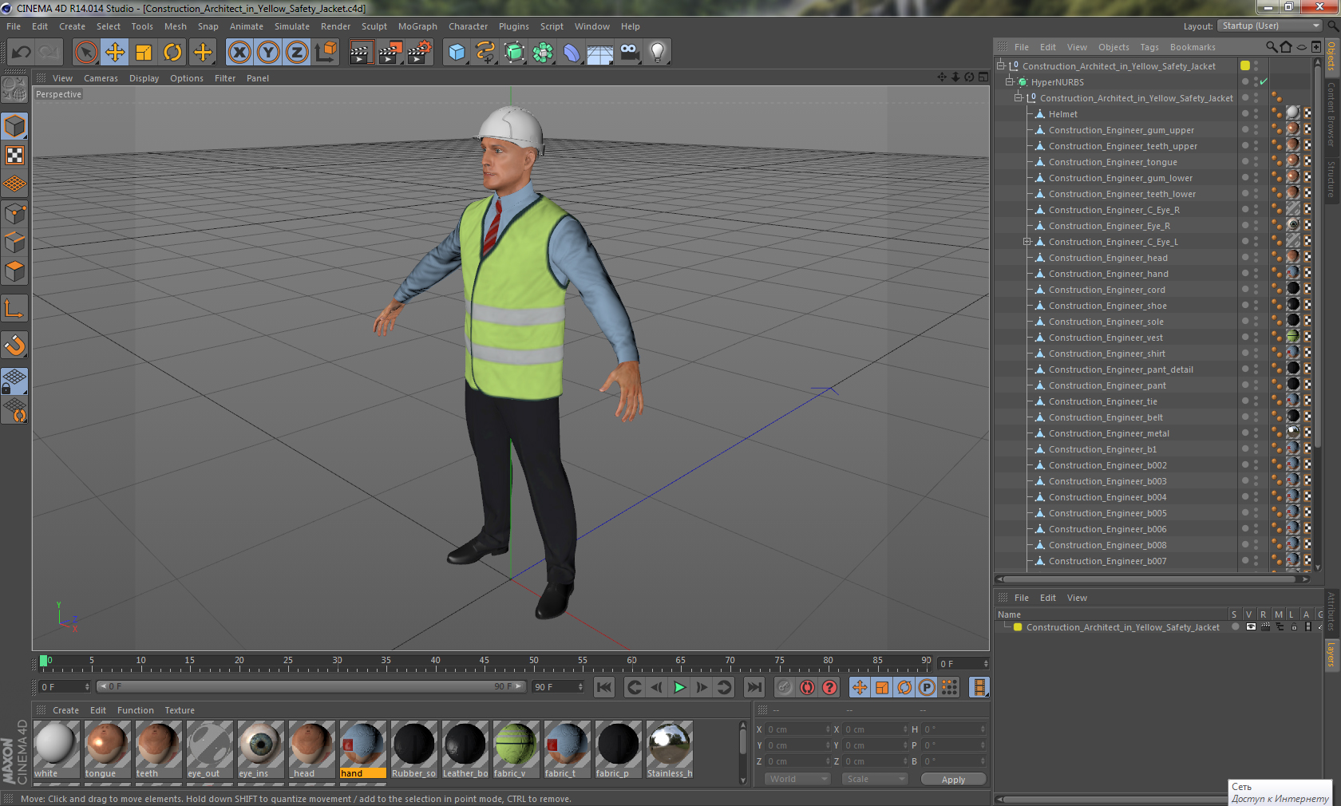Expand Construction_Engineer_C_Eye_L object
This screenshot has width=1341, height=806.
point(1027,241)
